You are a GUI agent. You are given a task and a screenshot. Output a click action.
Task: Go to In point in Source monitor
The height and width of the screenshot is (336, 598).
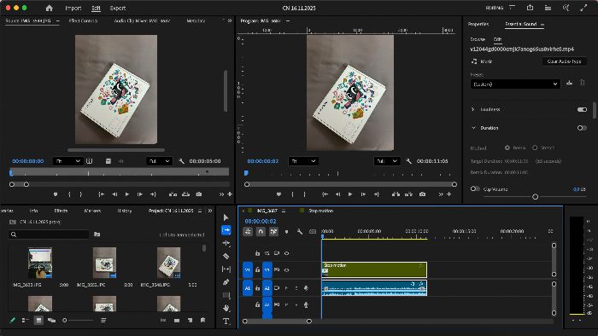101,194
